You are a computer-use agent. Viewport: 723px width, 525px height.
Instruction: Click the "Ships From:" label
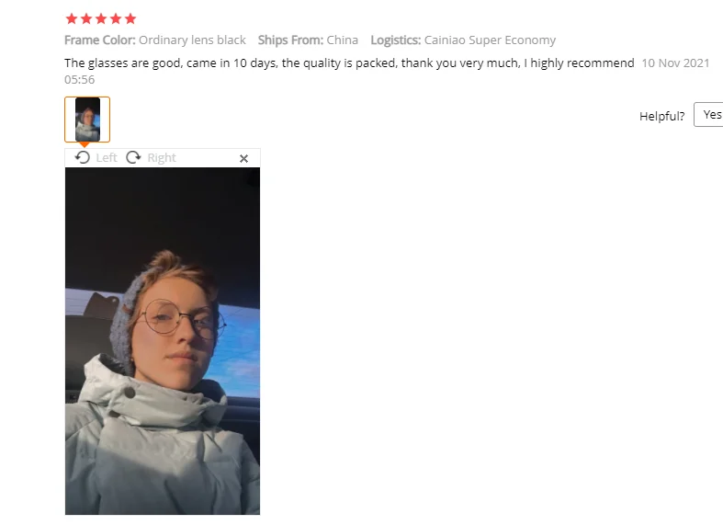290,40
